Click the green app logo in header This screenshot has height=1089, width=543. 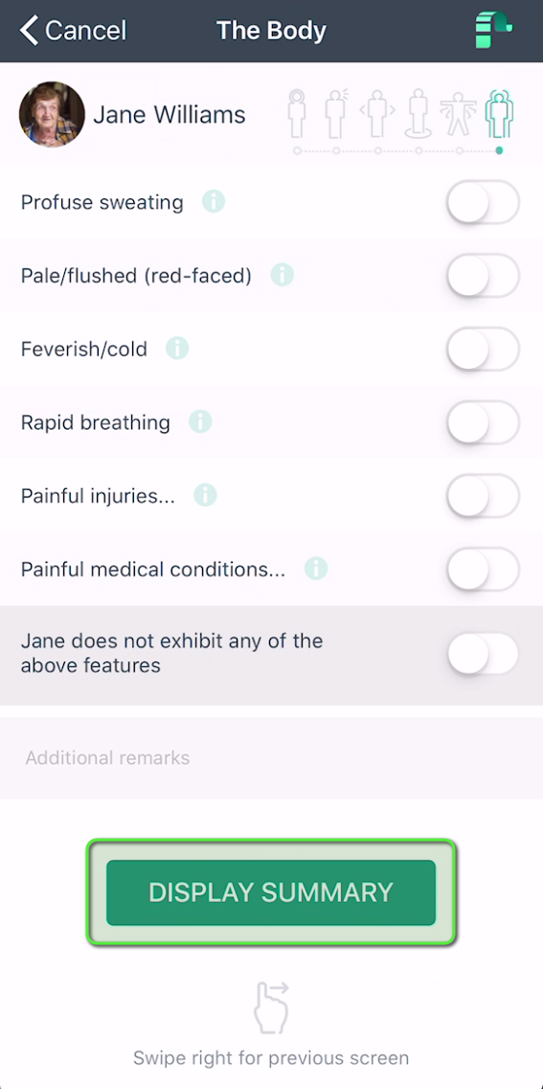click(493, 31)
